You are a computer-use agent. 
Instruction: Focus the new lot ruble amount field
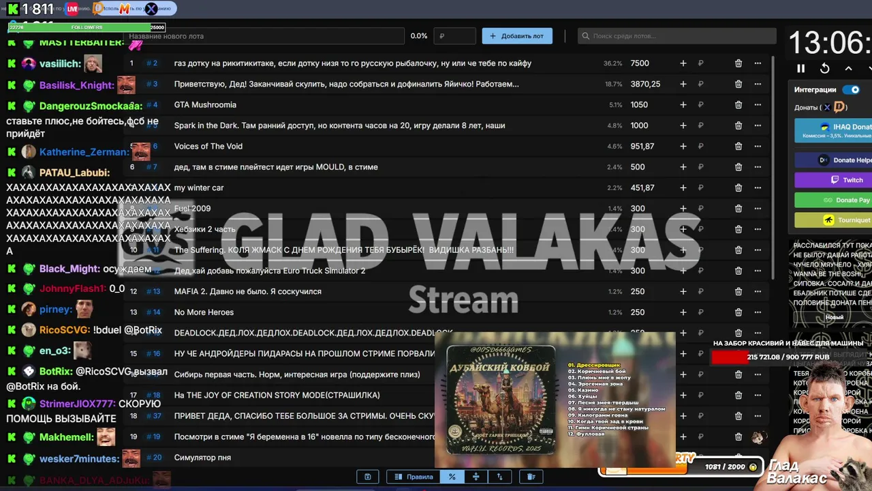point(455,36)
